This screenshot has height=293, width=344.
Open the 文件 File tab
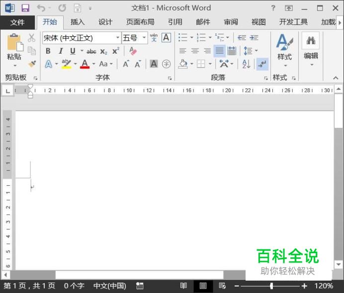[x=17, y=22]
